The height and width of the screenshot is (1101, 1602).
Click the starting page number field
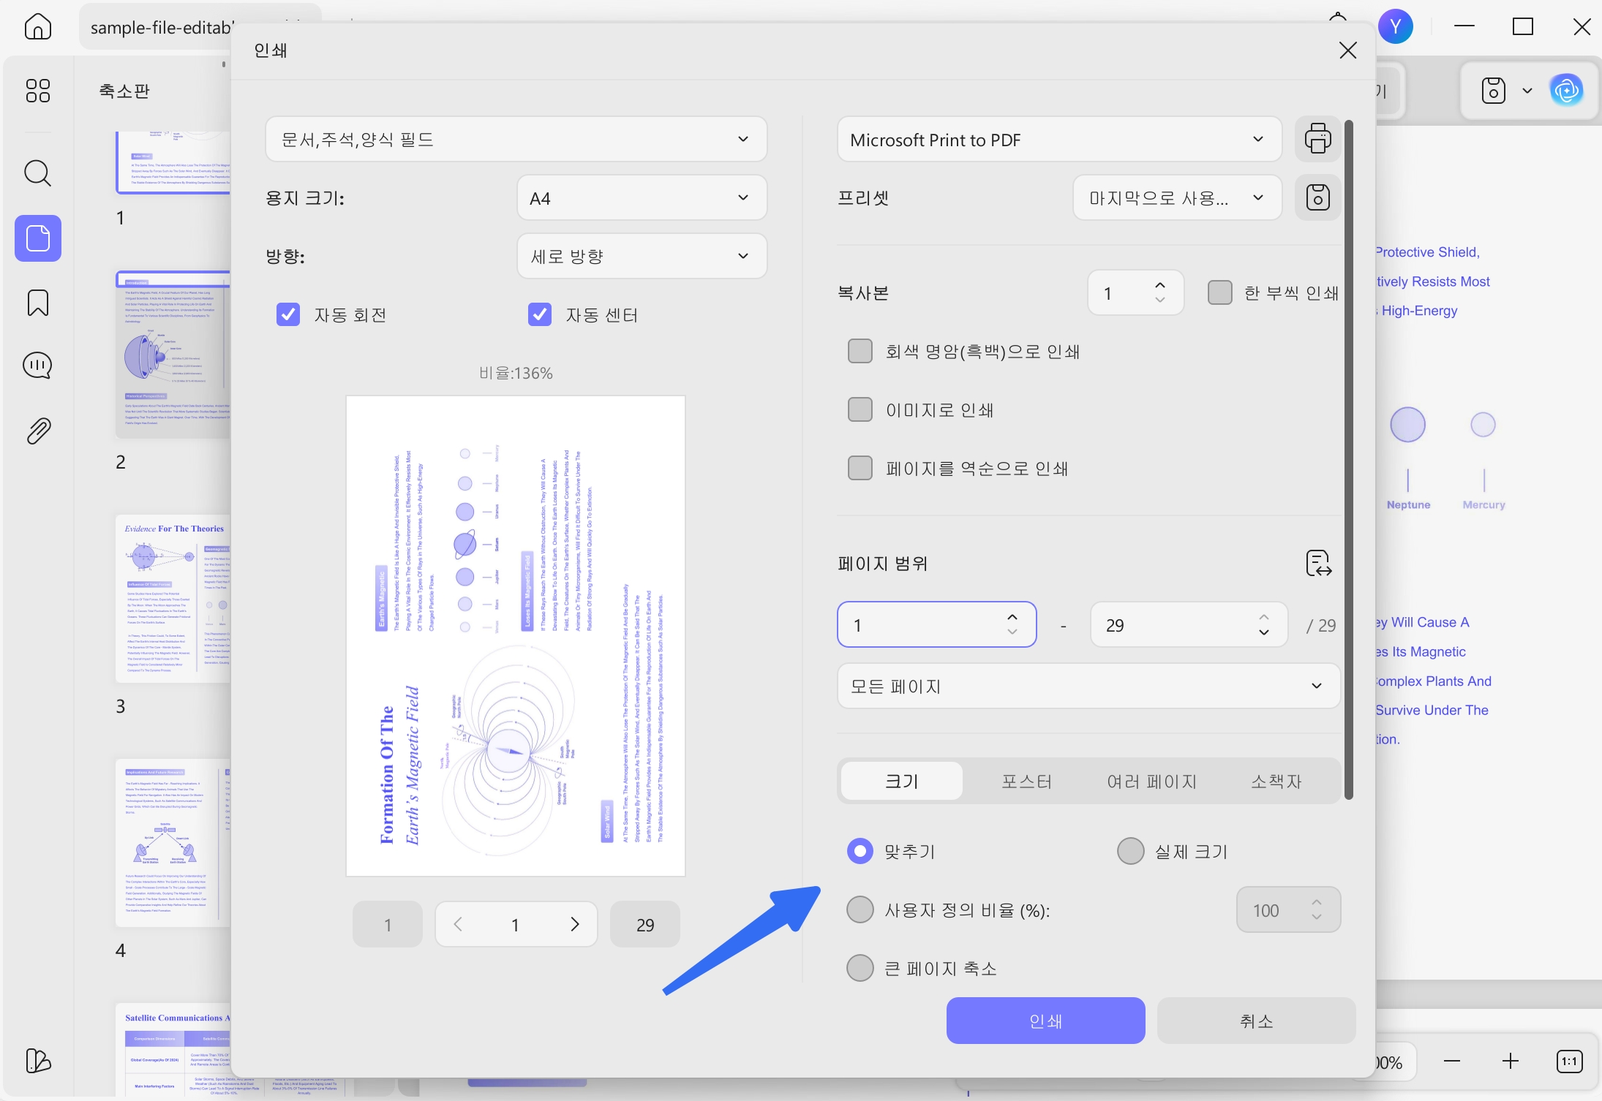936,624
